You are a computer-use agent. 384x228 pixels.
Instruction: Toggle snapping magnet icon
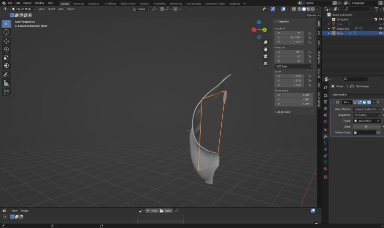162,9
